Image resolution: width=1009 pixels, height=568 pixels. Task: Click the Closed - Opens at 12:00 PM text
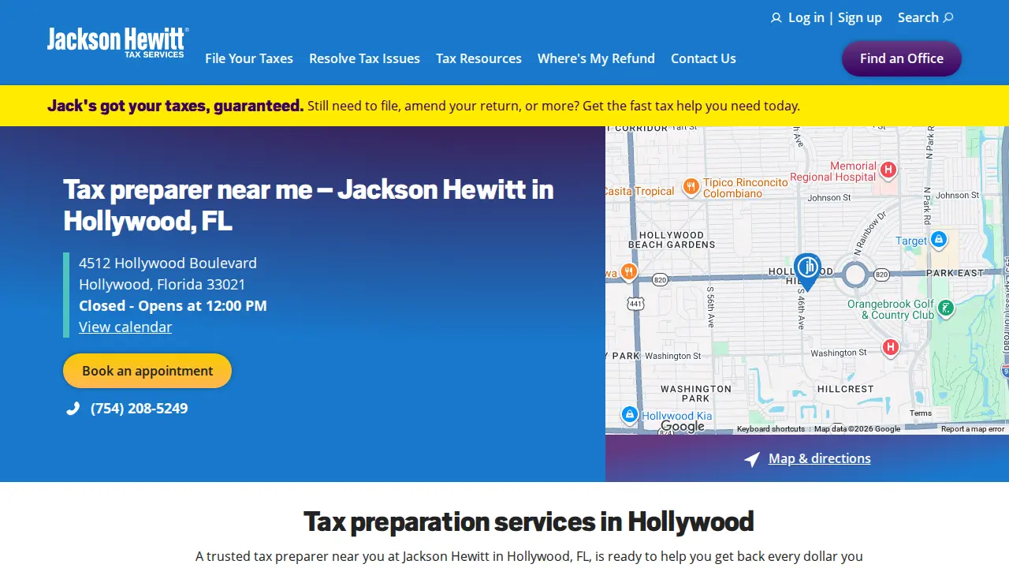click(x=173, y=305)
